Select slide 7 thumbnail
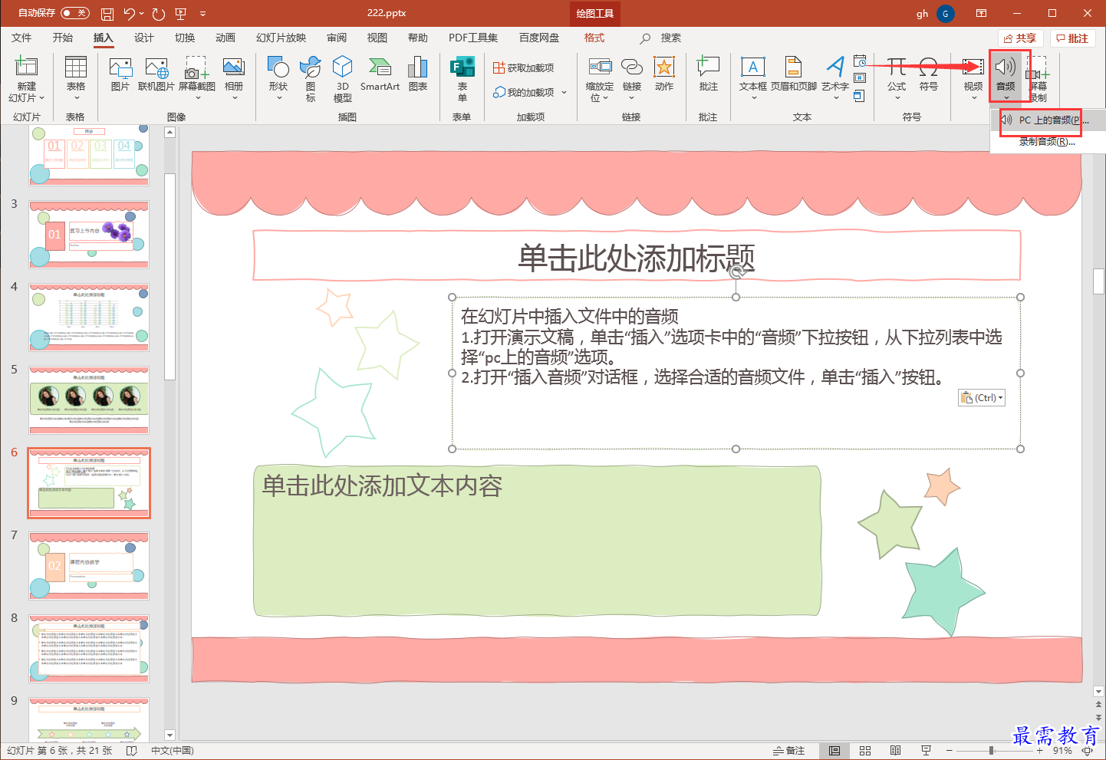Screen dimensions: 1106x760 point(89,566)
